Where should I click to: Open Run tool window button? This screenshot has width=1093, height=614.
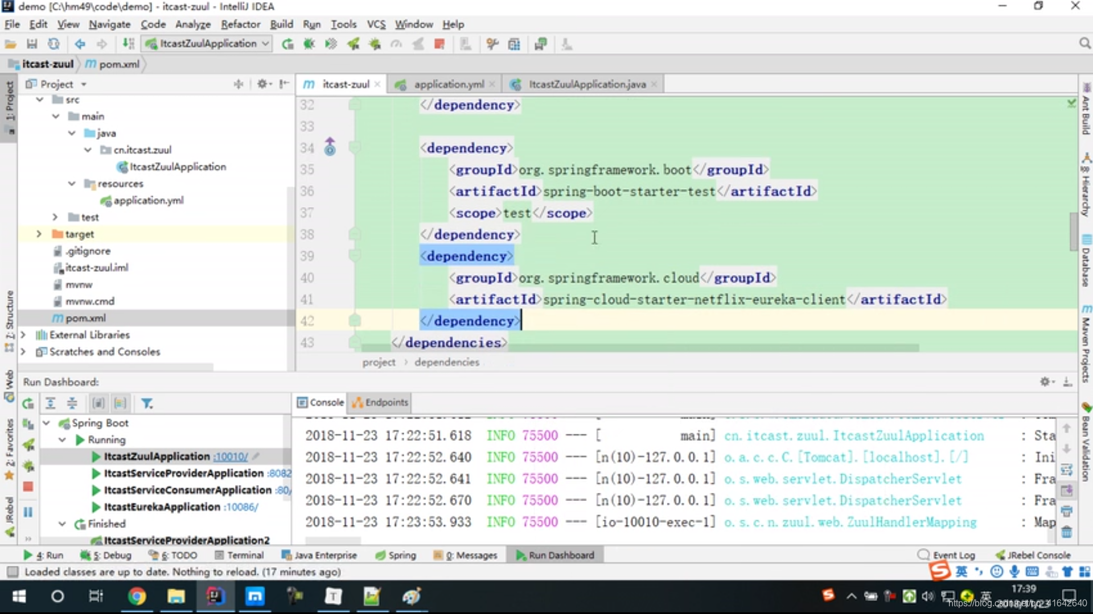tap(43, 555)
